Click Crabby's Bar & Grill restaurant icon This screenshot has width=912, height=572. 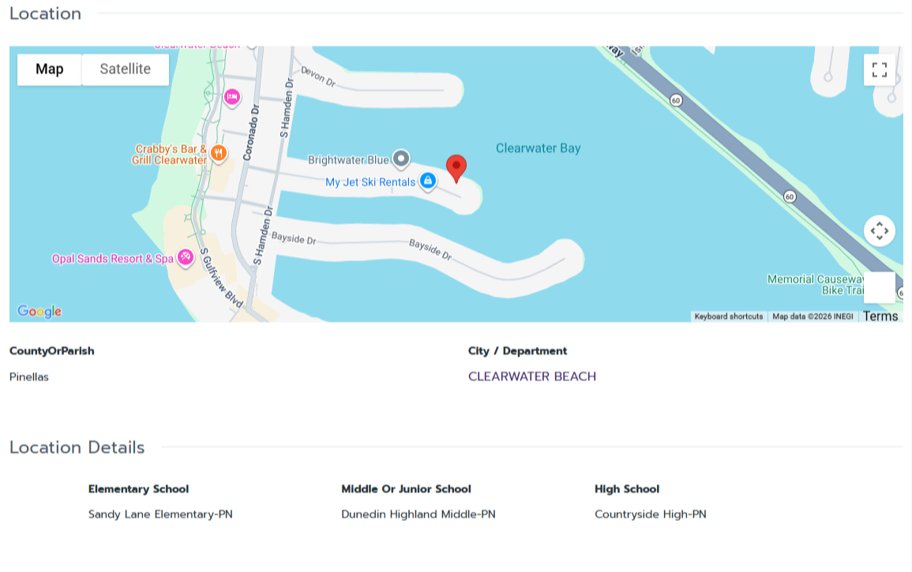(219, 153)
